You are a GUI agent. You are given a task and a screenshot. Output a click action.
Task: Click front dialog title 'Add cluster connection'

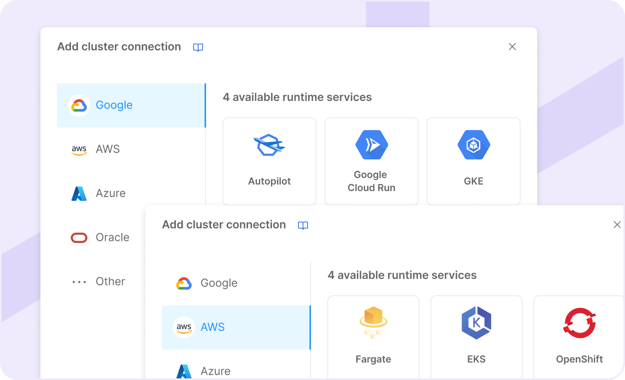point(224,224)
